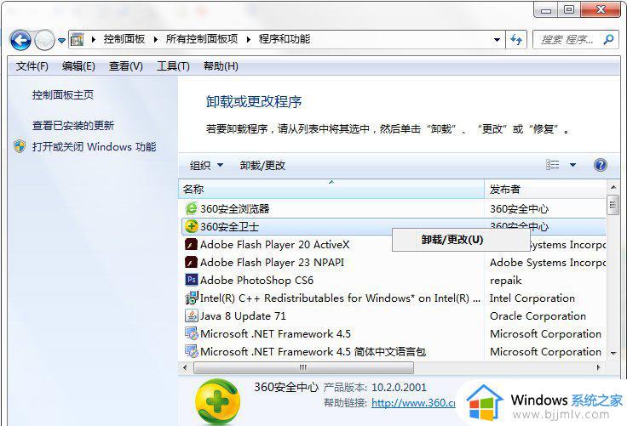Image resolution: width=627 pixels, height=426 pixels.
Task: Click Oracle Corporation publisher cell
Action: (538, 315)
